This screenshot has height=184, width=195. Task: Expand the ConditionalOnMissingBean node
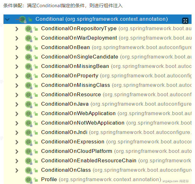tap(17, 67)
